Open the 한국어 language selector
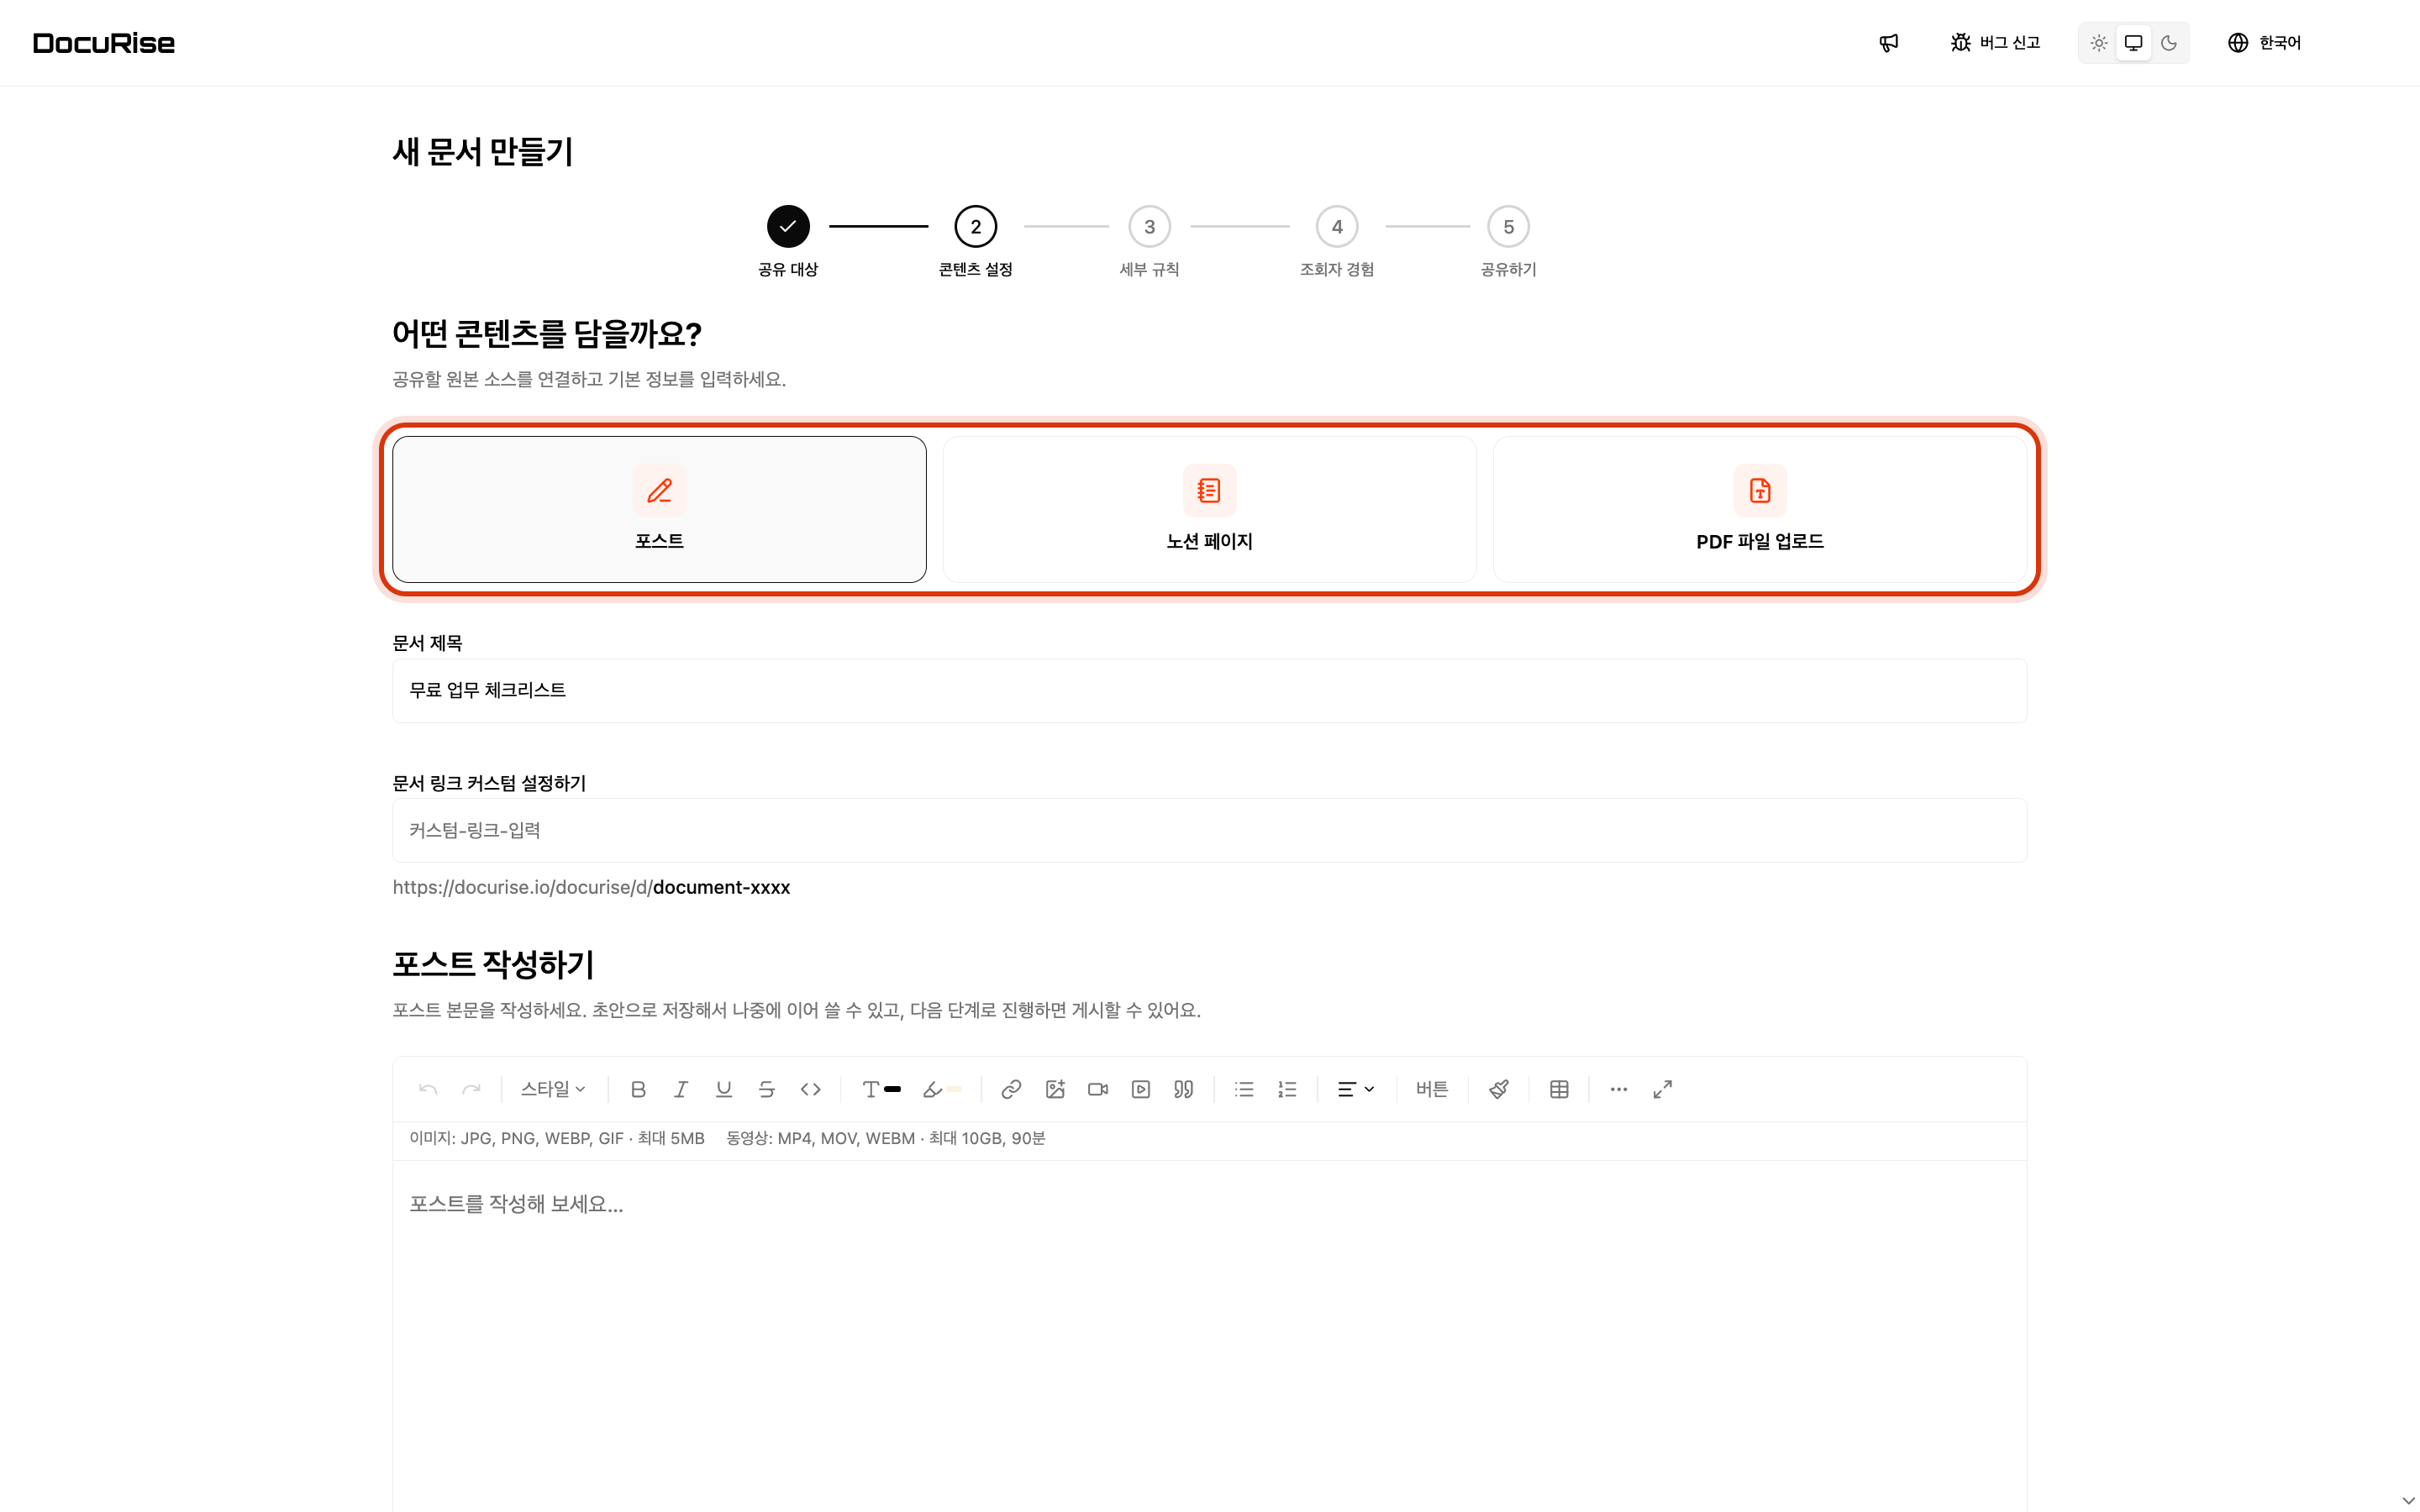This screenshot has height=1512, width=2420. (2265, 43)
